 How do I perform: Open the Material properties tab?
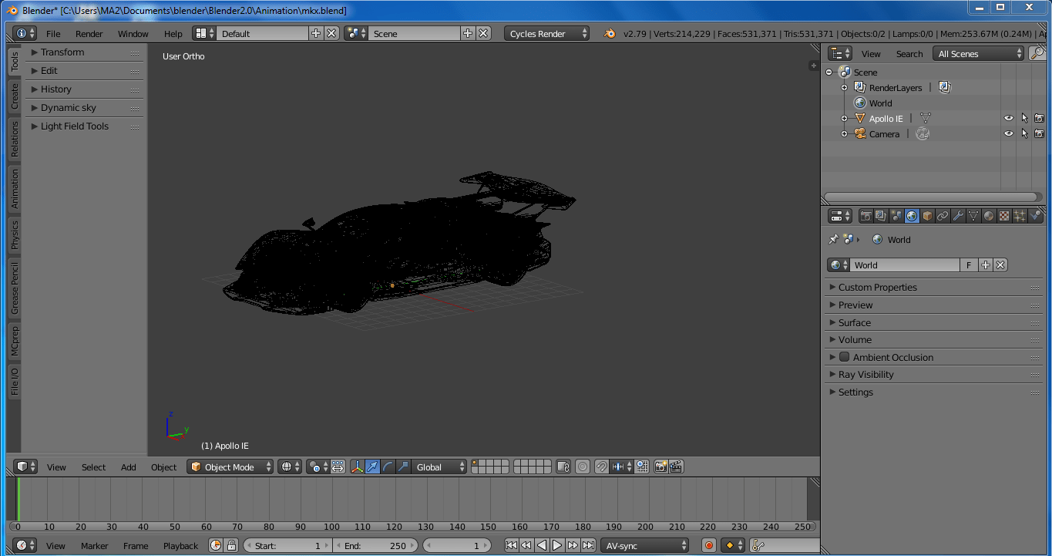pyautogui.click(x=989, y=216)
